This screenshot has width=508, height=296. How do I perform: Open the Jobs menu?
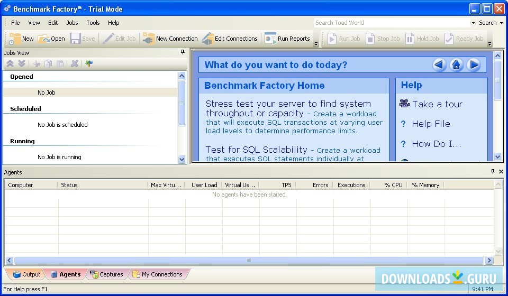pos(72,23)
